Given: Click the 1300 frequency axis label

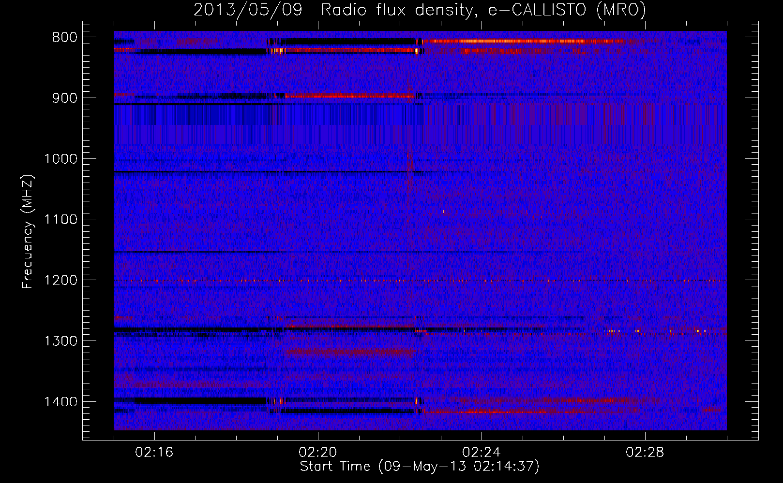Looking at the screenshot, I should [60, 341].
